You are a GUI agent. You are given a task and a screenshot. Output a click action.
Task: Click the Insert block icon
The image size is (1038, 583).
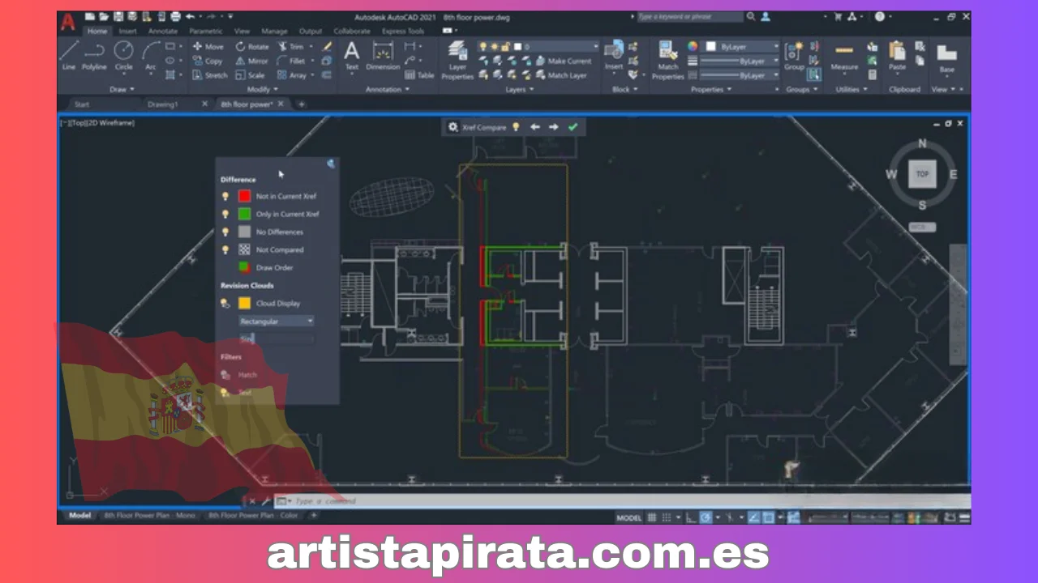(614, 55)
